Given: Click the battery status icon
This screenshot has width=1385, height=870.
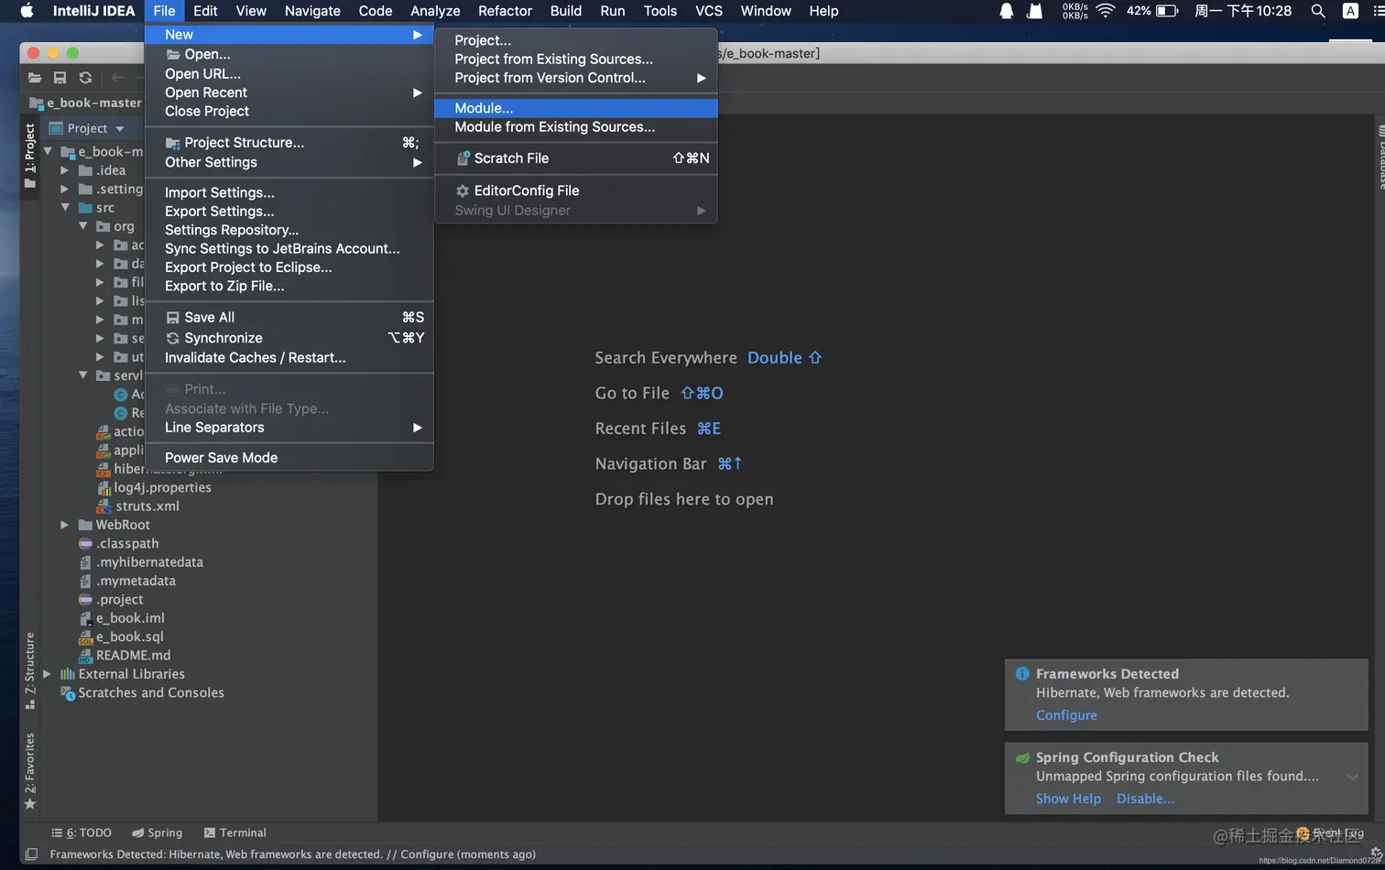Looking at the screenshot, I should click(x=1167, y=11).
